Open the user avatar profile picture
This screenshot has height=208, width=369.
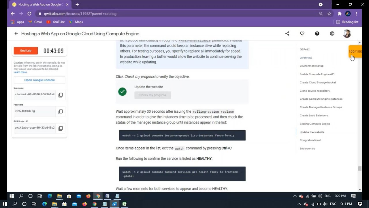coord(347,34)
